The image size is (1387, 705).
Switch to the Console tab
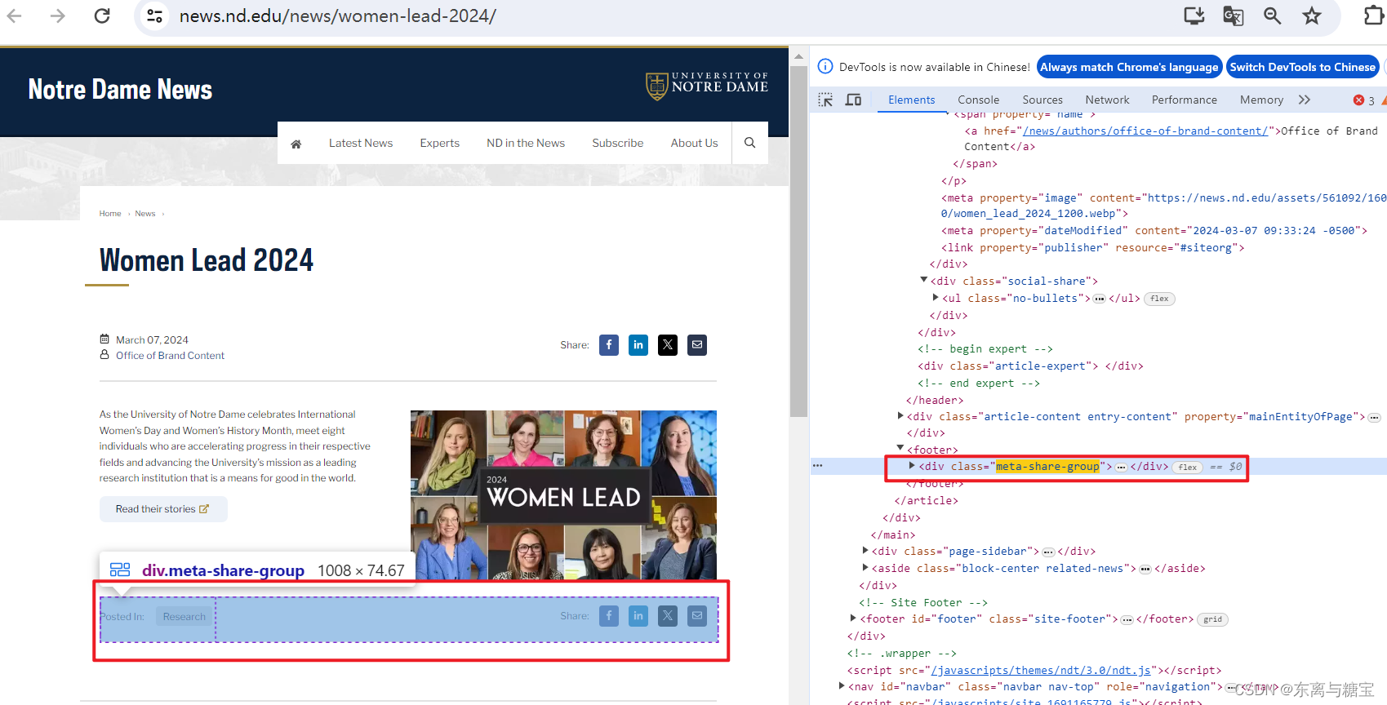tap(978, 100)
